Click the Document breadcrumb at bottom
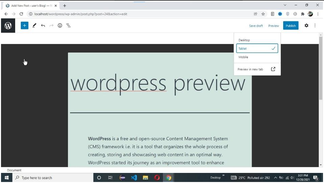 14,170
